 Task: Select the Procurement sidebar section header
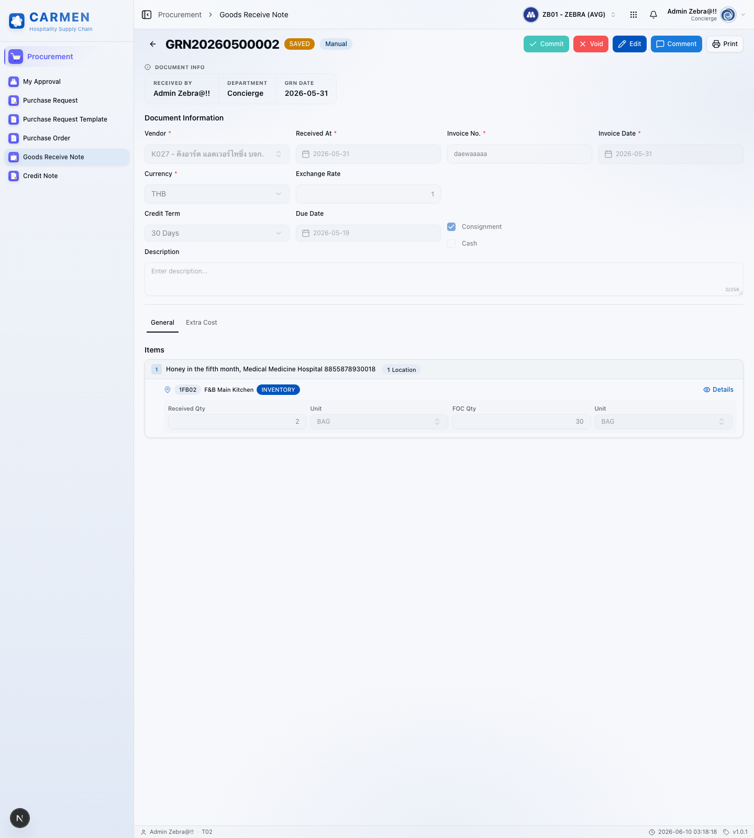tap(66, 57)
